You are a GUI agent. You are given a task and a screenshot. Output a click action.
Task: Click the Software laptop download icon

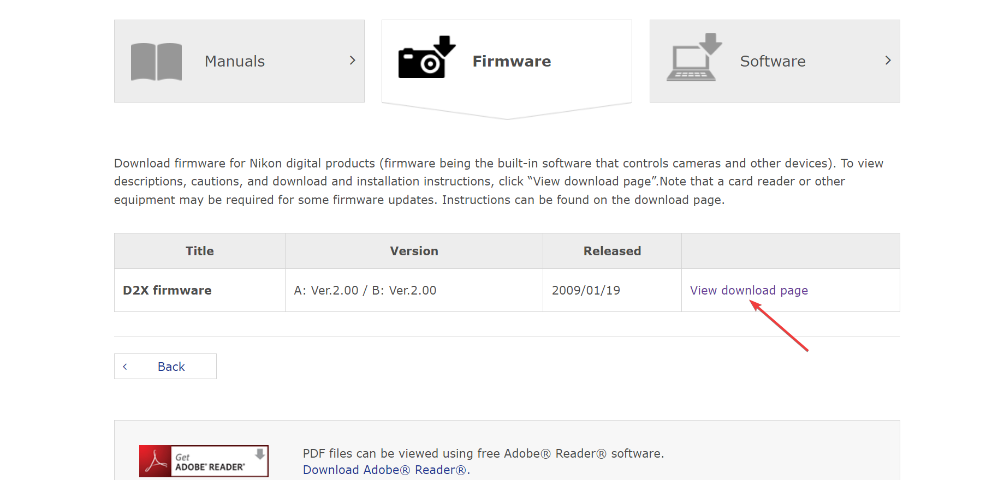694,57
